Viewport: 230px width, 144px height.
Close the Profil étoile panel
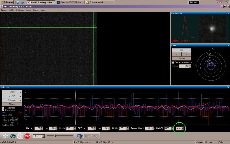point(228,13)
